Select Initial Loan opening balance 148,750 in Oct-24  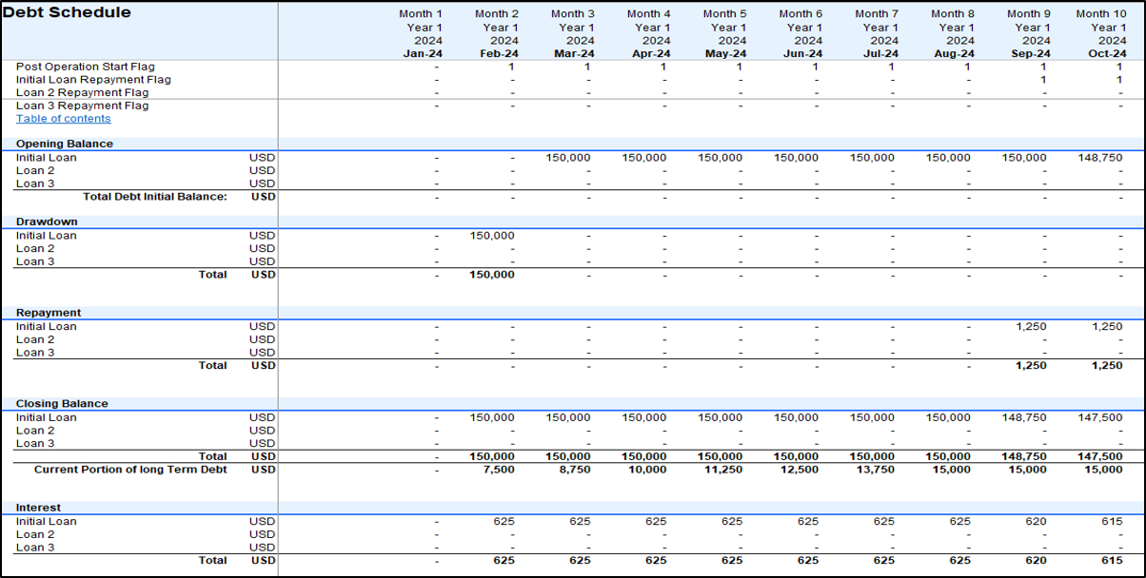click(x=1100, y=158)
